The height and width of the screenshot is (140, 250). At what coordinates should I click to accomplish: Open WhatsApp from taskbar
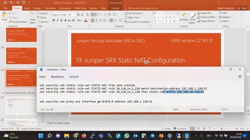coord(127,136)
